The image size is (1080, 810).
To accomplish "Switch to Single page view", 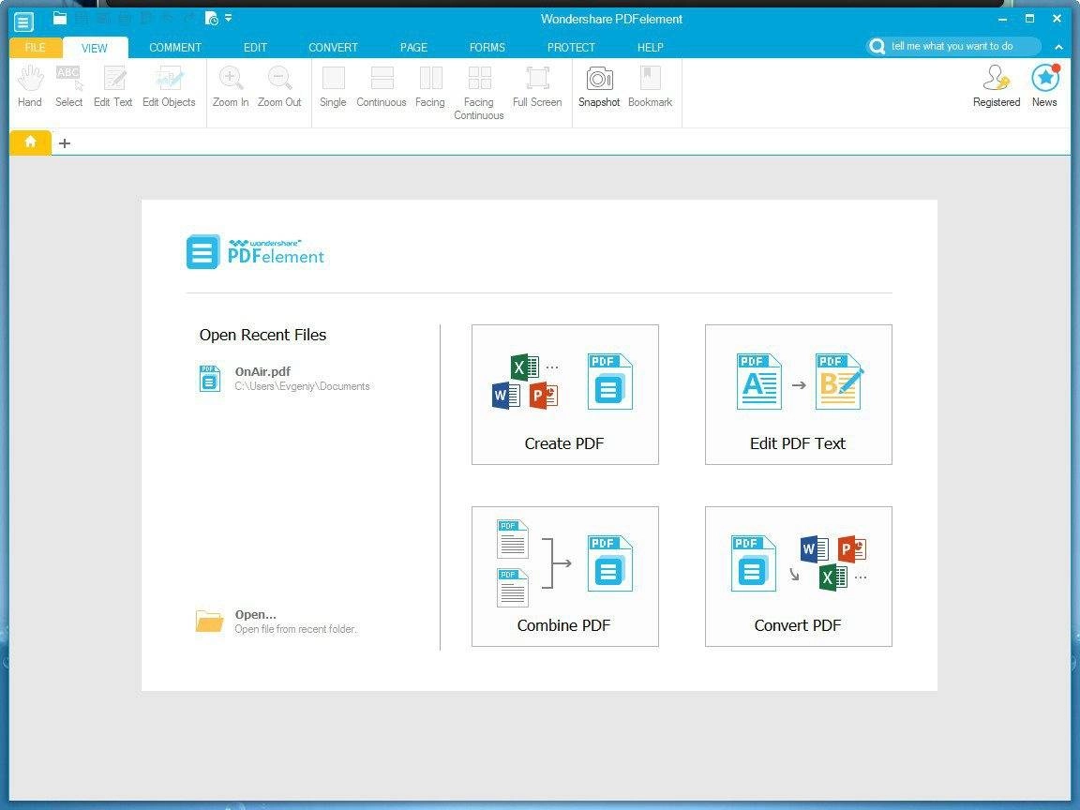I will point(333,87).
